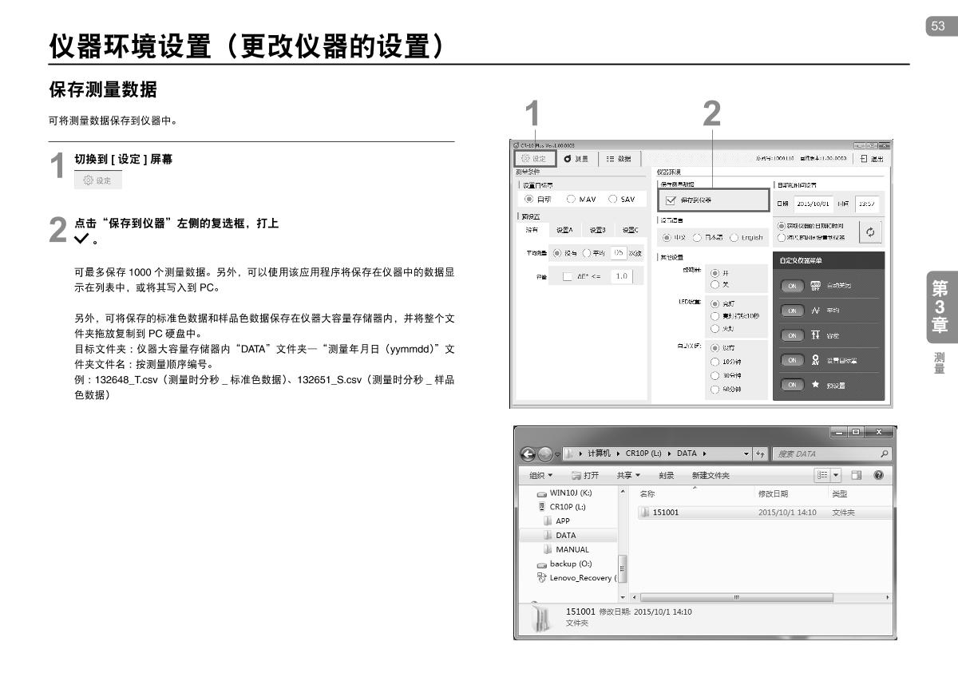Select the 设置A preset tab
Image resolution: width=958 pixels, height=677 pixels.
[x=564, y=230]
